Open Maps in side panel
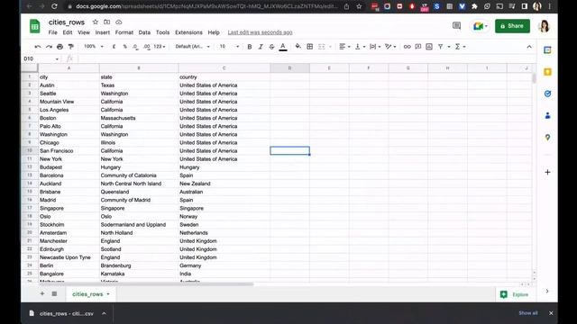Viewport: 577px width, 324px height. point(547,138)
